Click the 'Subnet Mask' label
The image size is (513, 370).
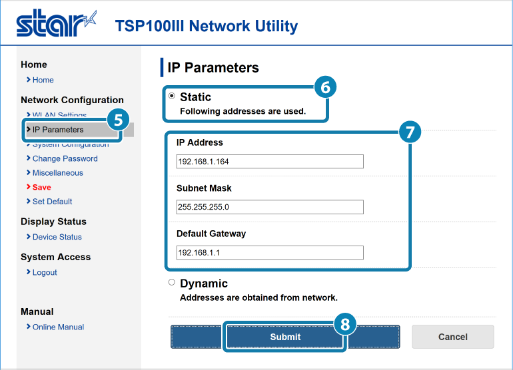(x=204, y=188)
